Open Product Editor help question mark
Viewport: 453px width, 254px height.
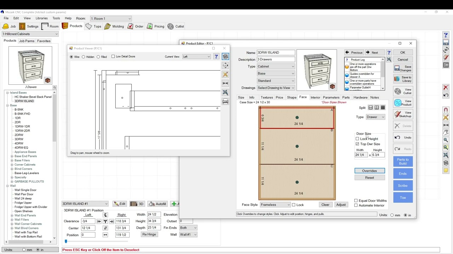click(389, 53)
